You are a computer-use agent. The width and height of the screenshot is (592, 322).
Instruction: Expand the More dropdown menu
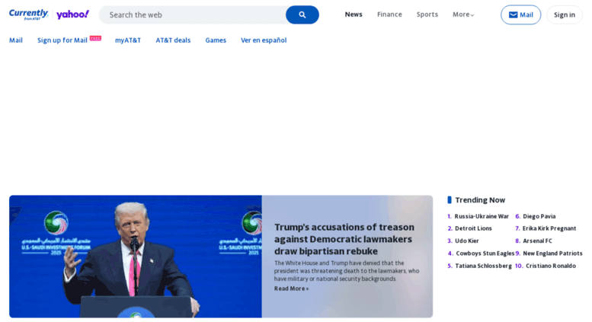(x=463, y=14)
